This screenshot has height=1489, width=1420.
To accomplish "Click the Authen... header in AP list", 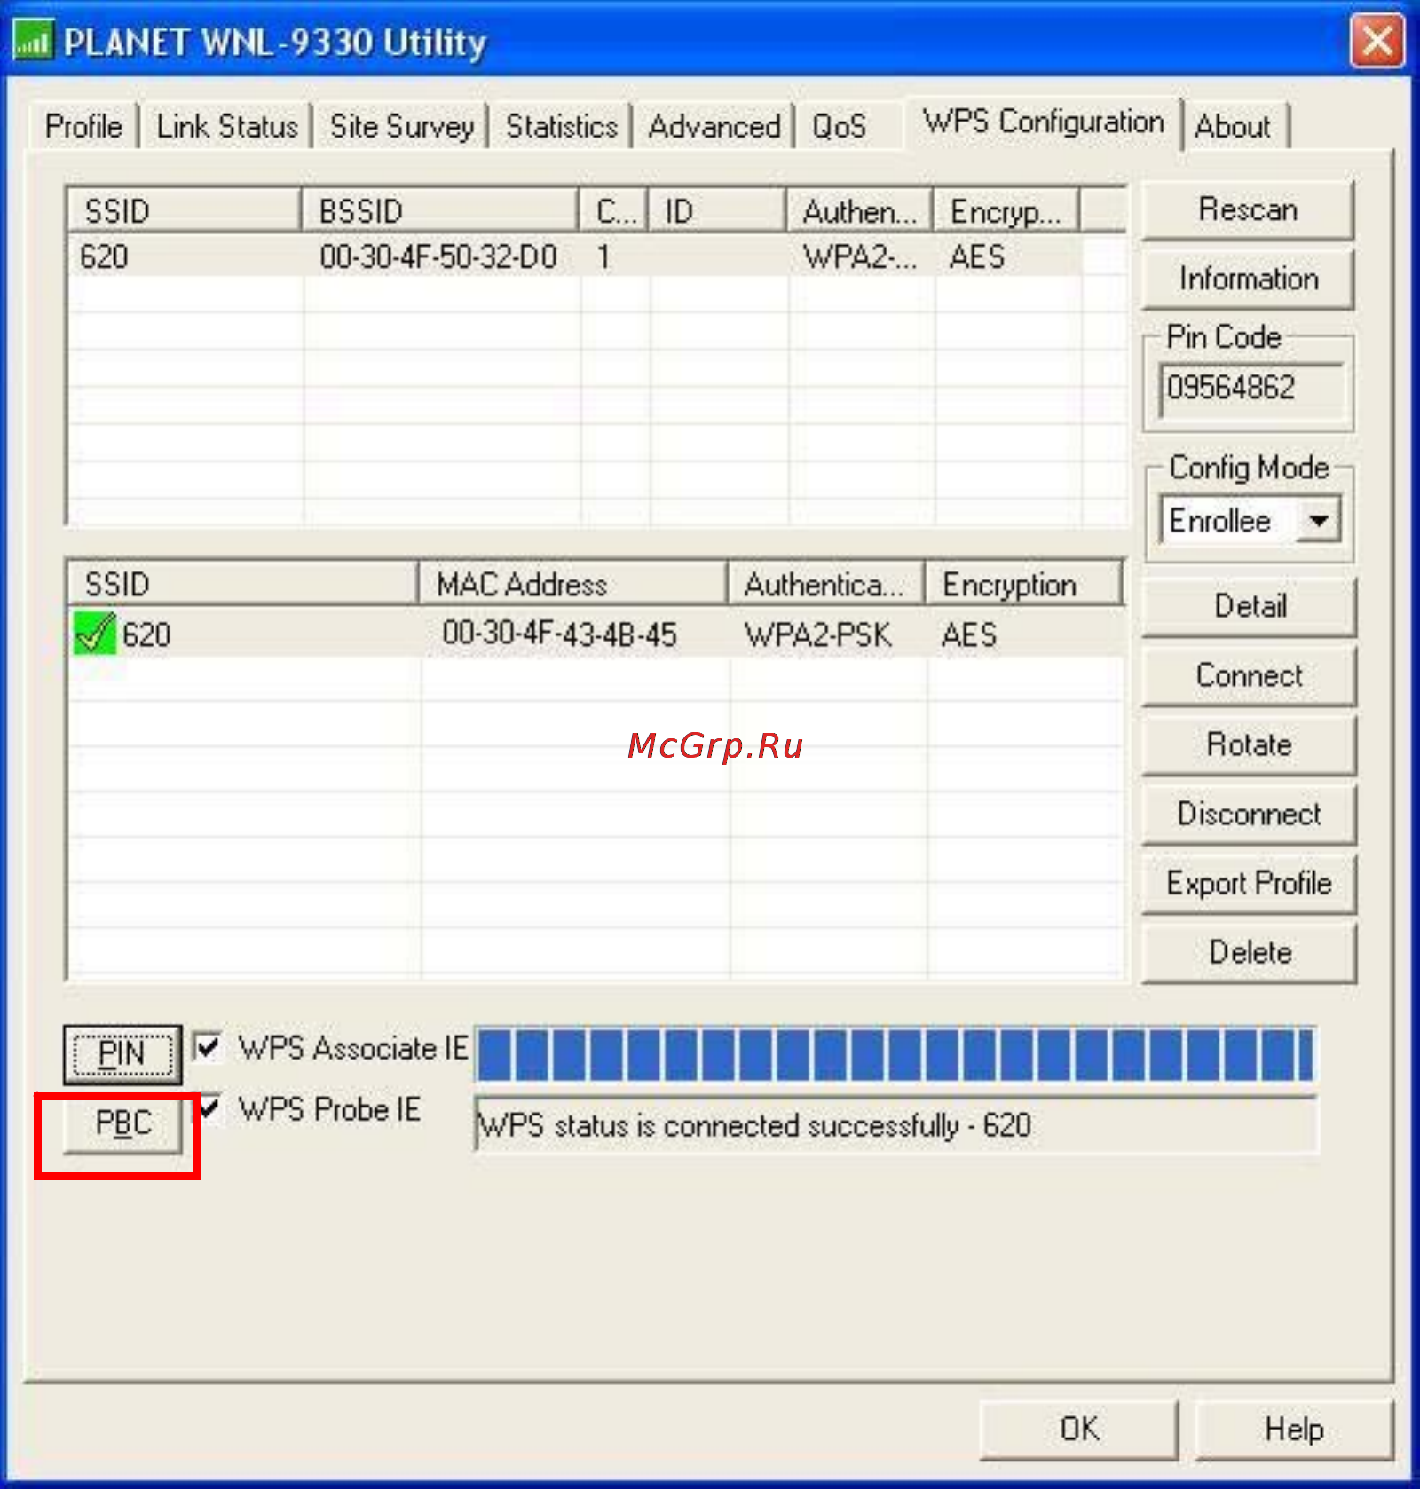I will pyautogui.click(x=859, y=211).
